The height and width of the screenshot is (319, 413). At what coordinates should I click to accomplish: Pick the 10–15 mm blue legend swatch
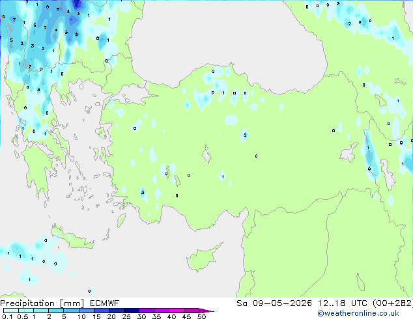point(86,311)
